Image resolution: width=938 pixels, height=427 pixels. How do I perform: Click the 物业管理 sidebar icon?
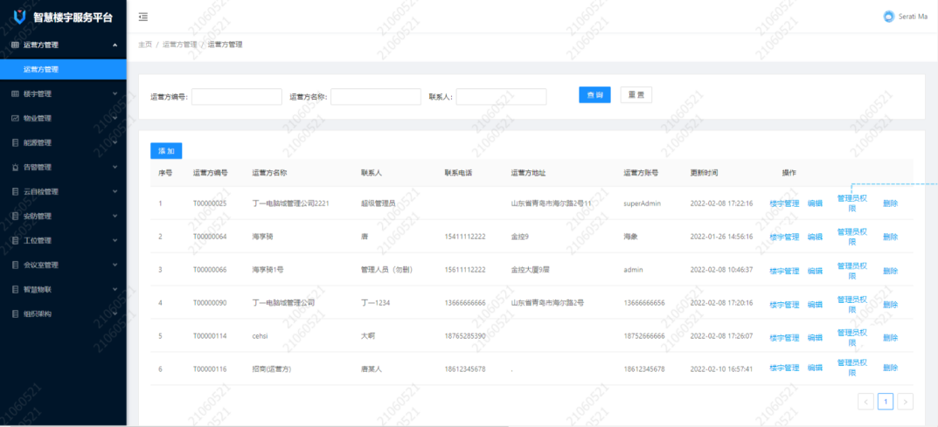coord(15,118)
